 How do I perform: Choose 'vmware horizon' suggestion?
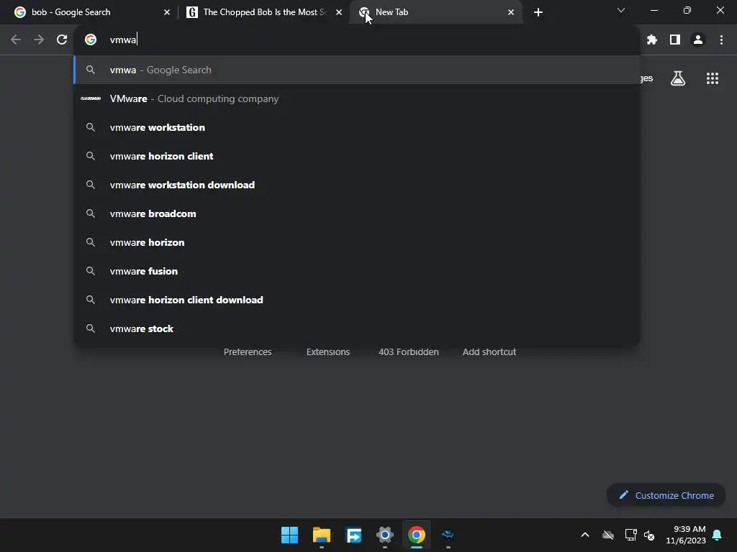tap(357, 242)
